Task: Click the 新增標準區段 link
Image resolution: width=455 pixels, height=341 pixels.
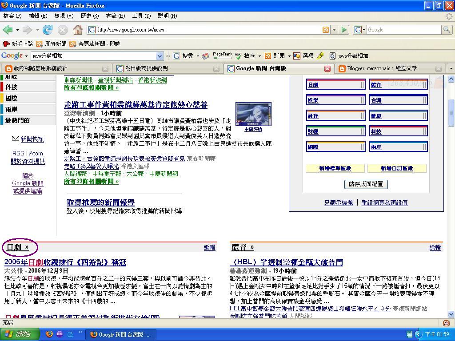Action: point(335,168)
